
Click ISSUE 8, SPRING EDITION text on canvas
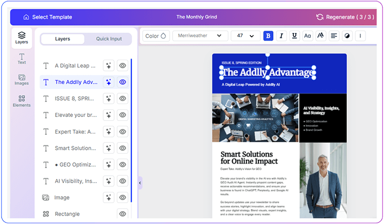(x=241, y=63)
